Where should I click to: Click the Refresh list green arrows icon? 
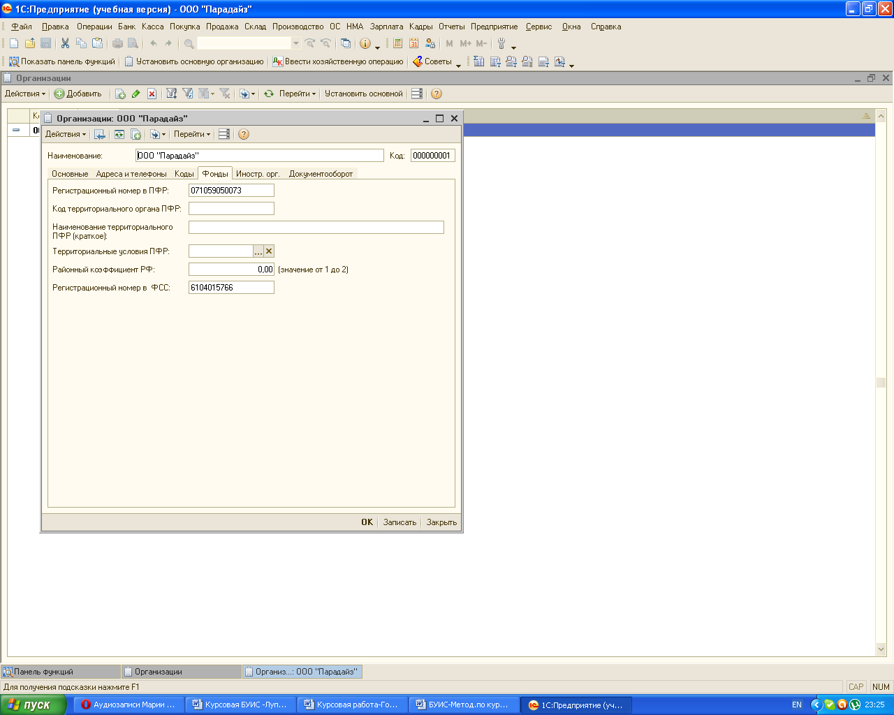269,94
